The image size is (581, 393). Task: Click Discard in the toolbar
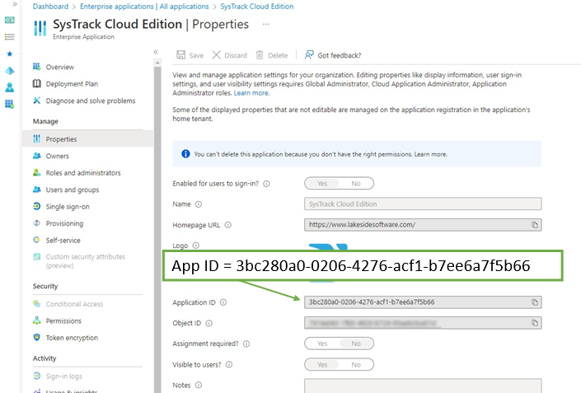tap(229, 55)
